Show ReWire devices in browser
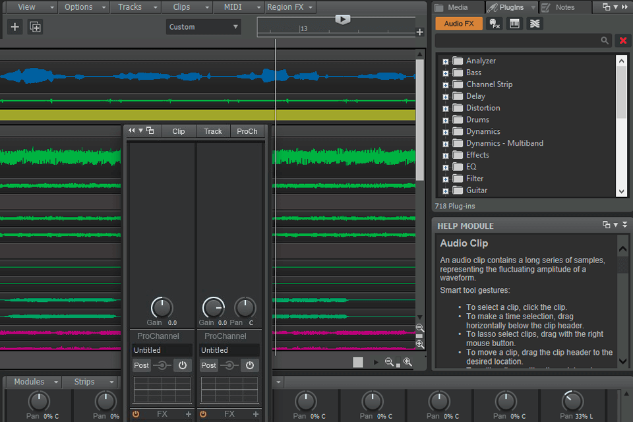Image resolution: width=633 pixels, height=422 pixels. [535, 24]
